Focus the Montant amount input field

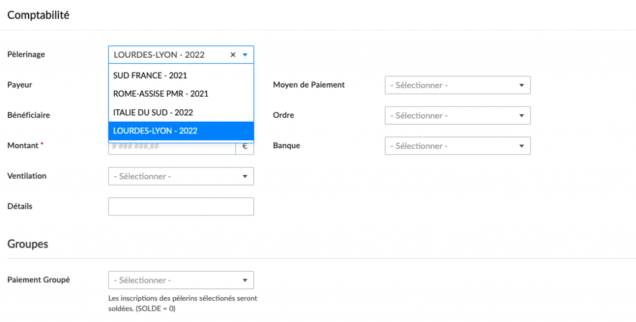[x=171, y=148]
